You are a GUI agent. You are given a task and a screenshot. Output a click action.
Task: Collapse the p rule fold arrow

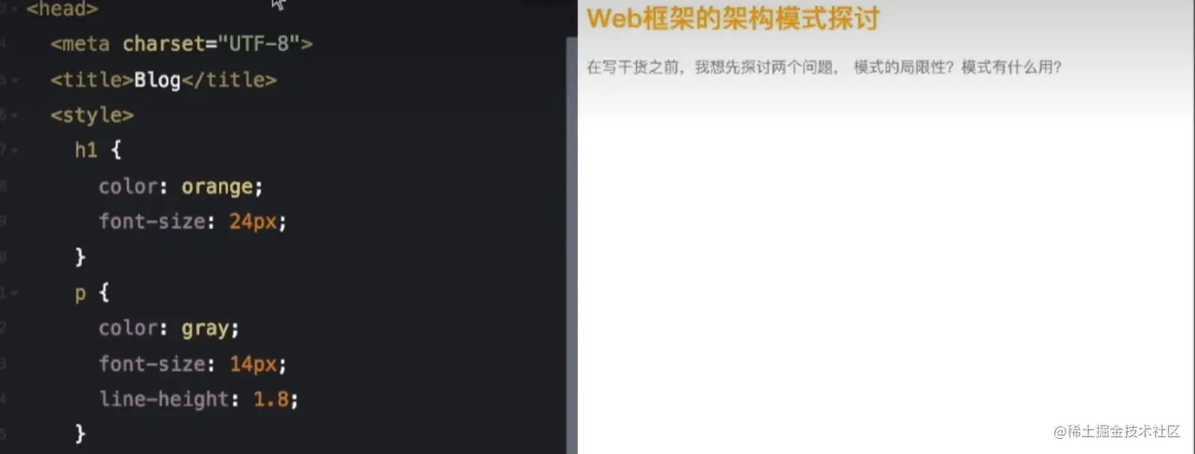point(13,293)
